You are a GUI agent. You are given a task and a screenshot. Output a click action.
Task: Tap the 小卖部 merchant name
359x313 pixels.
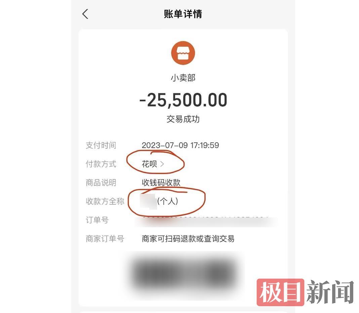click(183, 78)
